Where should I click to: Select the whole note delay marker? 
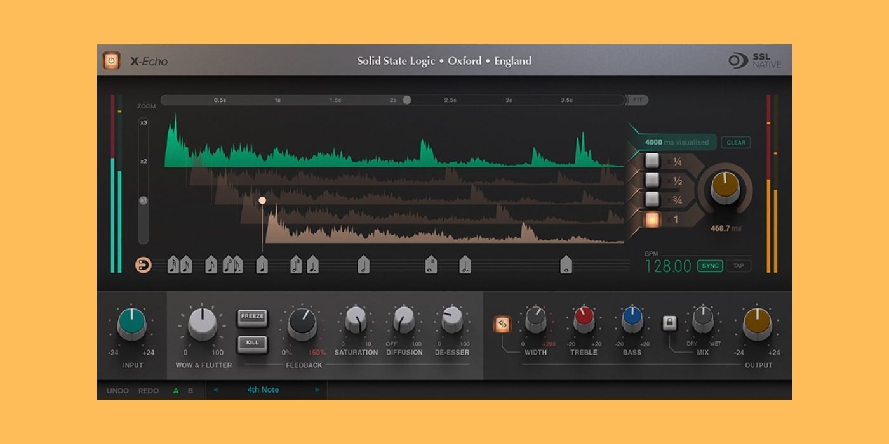566,264
